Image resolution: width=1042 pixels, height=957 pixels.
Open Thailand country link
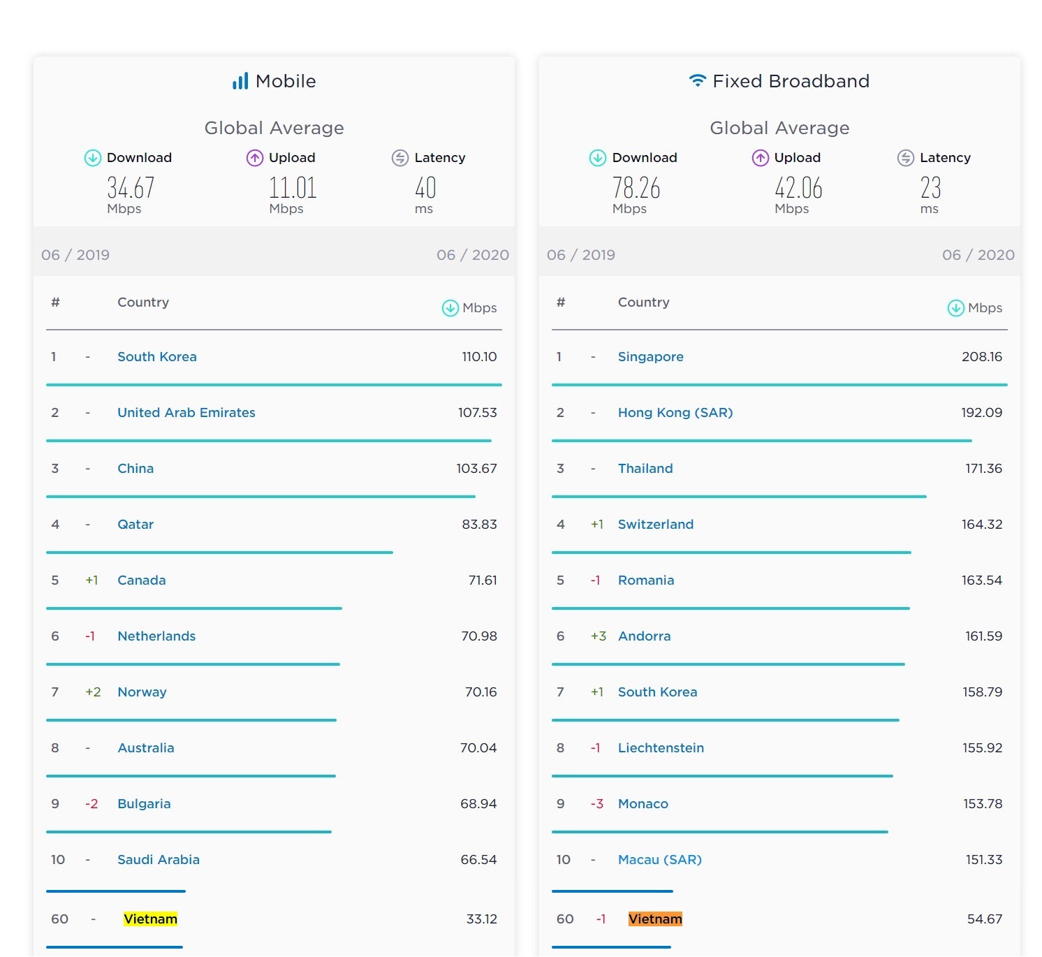click(645, 469)
